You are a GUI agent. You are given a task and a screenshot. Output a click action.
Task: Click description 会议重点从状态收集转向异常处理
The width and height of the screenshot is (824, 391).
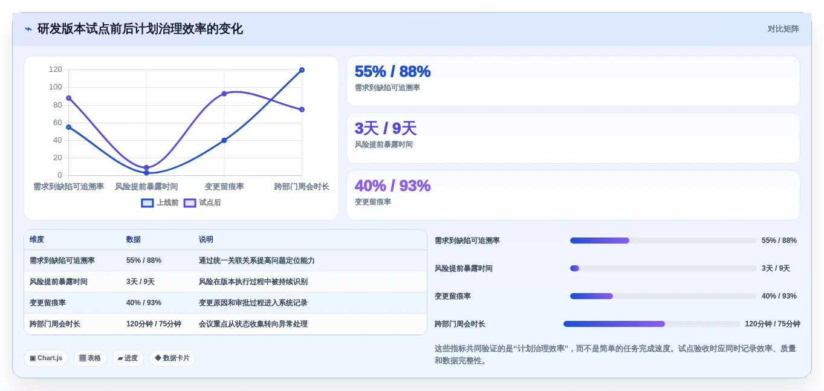[253, 324]
